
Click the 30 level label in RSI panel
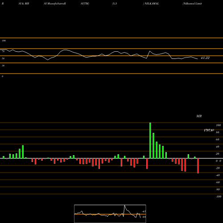3,66
